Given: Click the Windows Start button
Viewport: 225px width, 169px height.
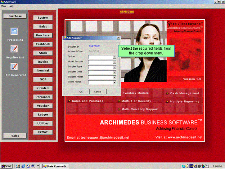Looking at the screenshot, I should point(7,166).
